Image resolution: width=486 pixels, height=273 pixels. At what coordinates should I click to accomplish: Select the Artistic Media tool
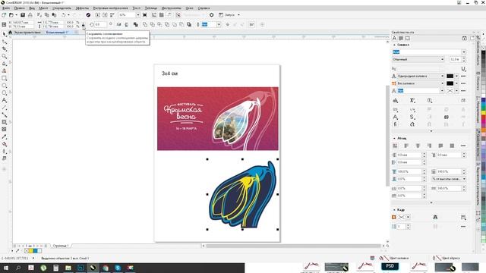coord(4,71)
